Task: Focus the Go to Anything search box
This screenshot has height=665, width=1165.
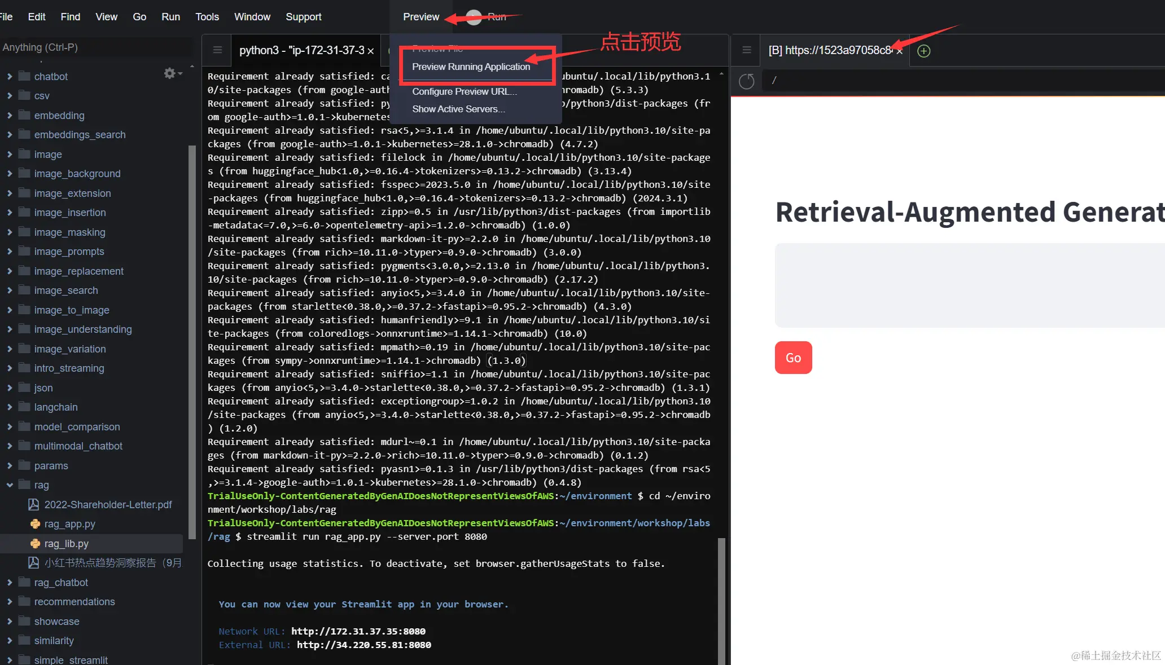Action: pyautogui.click(x=96, y=47)
